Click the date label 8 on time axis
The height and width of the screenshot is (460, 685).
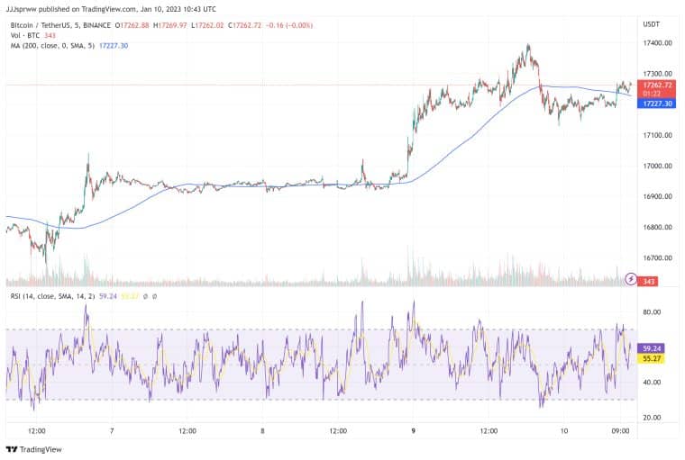tap(262, 431)
